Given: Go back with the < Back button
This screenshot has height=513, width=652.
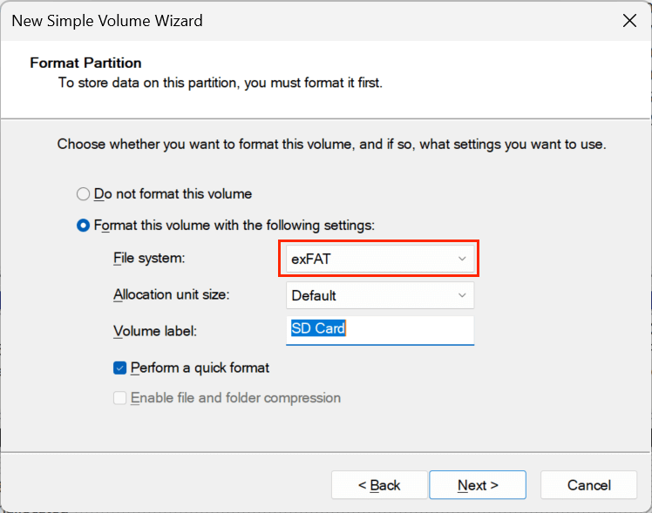Looking at the screenshot, I should point(379,485).
